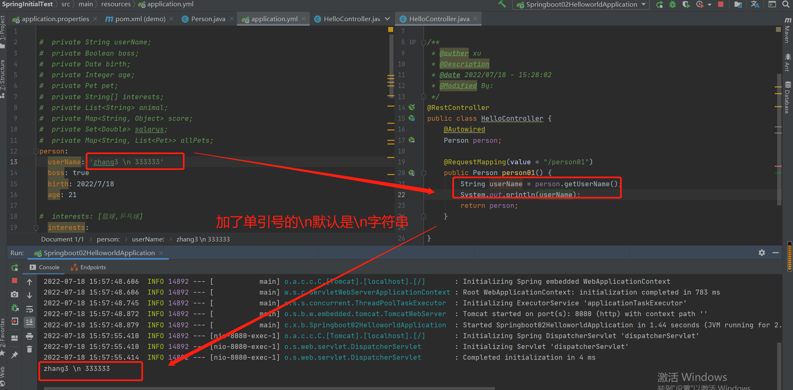Fold the Javadoc comment at line 8

tap(423, 42)
